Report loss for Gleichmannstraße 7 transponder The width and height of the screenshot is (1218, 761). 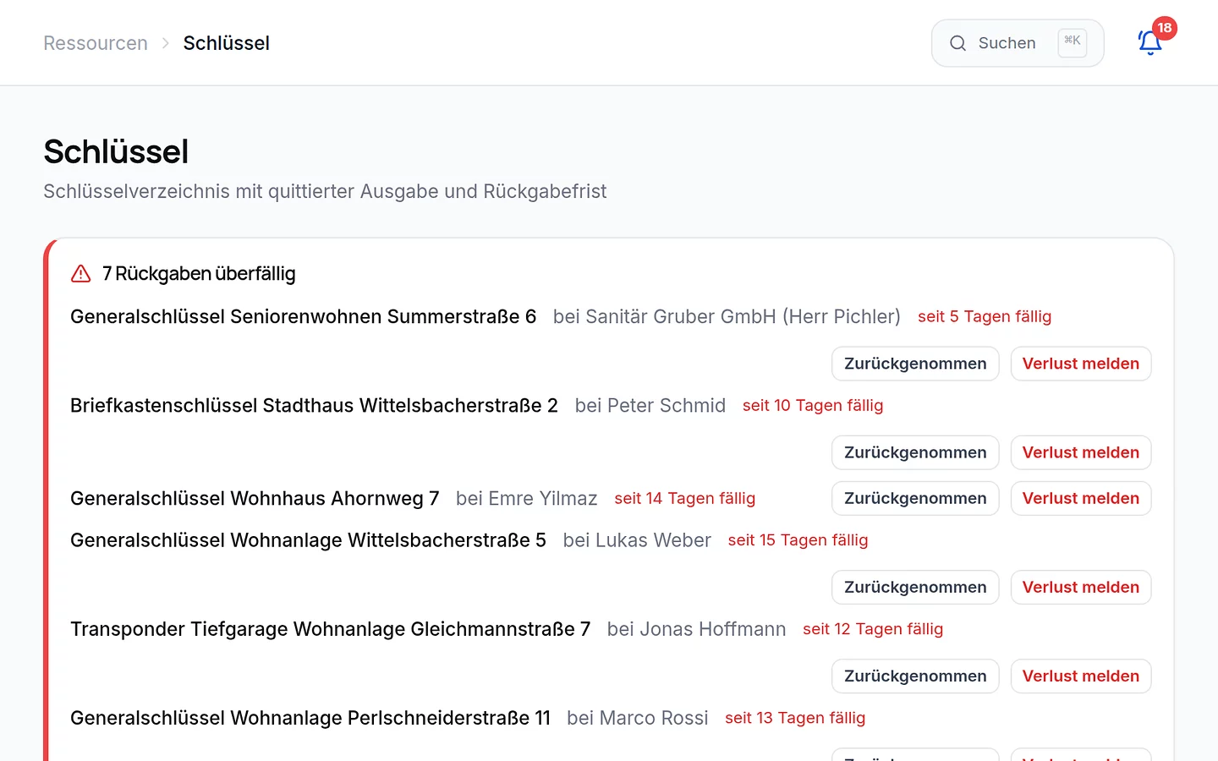[x=1081, y=676]
